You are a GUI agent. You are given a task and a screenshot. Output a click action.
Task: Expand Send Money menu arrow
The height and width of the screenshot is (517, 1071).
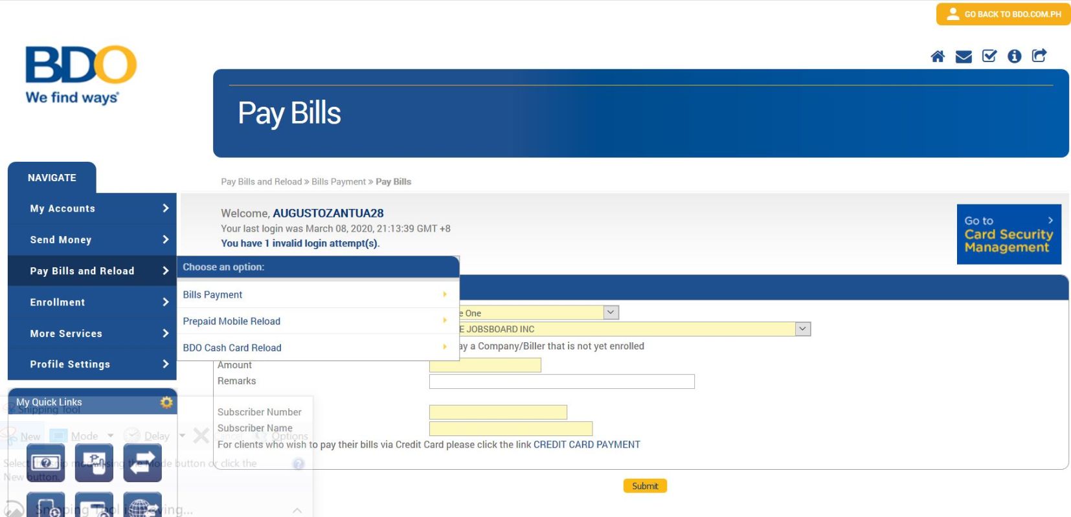tap(165, 239)
